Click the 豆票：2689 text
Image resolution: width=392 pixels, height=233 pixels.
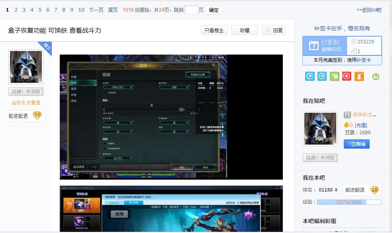pyautogui.click(x=357, y=133)
